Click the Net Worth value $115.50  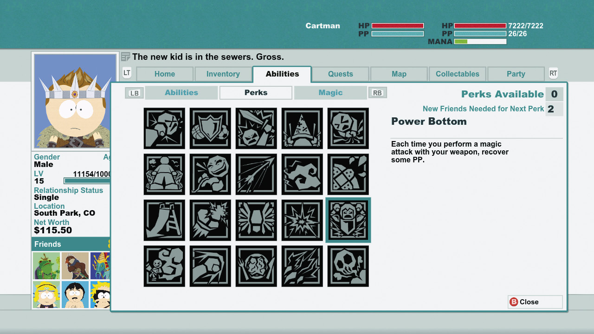click(53, 231)
